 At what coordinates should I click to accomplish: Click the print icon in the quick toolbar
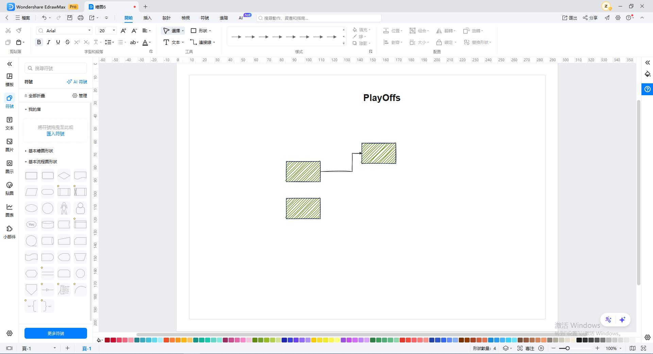pyautogui.click(x=81, y=18)
